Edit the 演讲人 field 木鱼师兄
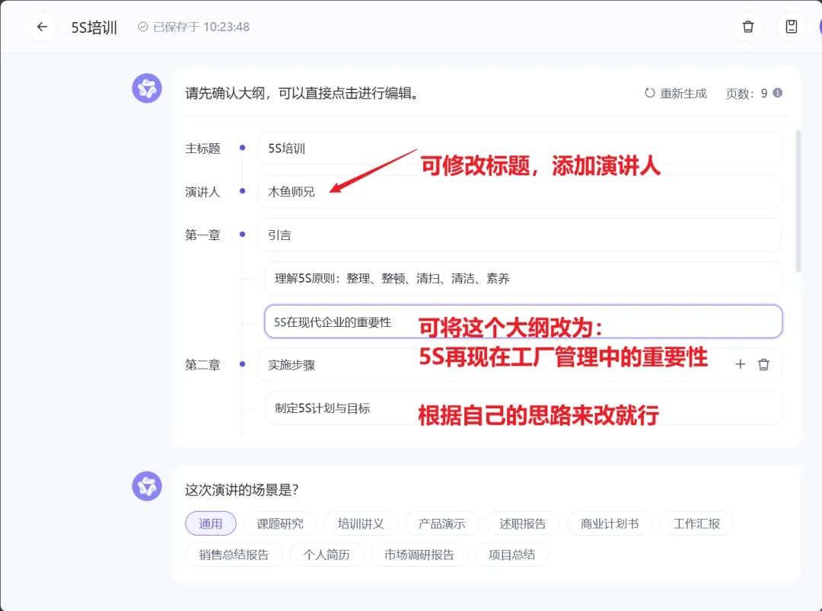Screen dimensions: 822x611 pyautogui.click(x=520, y=192)
